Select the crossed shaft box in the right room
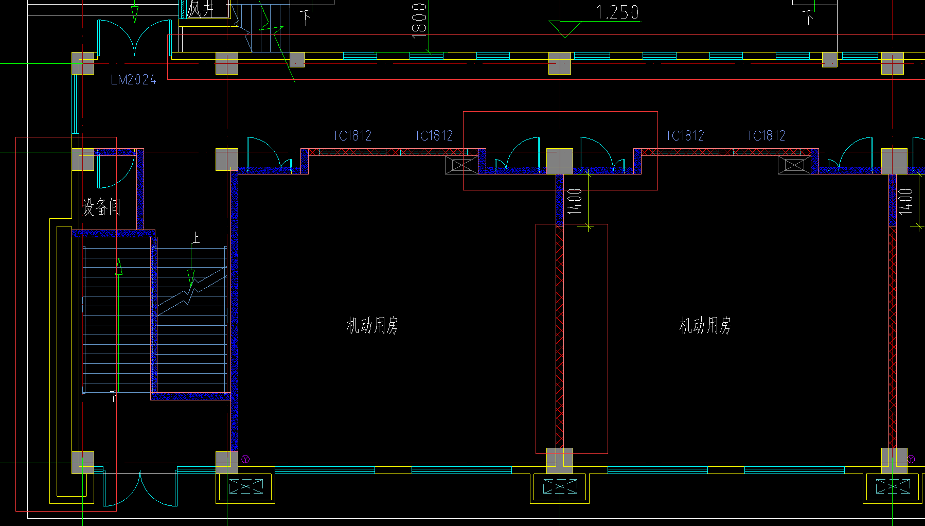Viewport: 925px width, 526px height. coord(794,166)
